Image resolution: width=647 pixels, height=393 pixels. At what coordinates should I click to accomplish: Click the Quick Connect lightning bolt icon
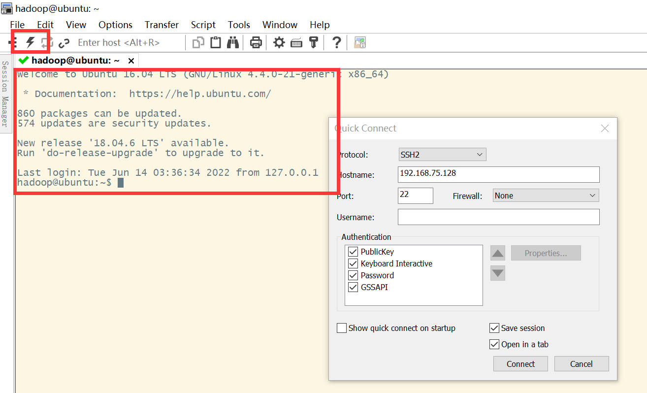click(x=31, y=42)
